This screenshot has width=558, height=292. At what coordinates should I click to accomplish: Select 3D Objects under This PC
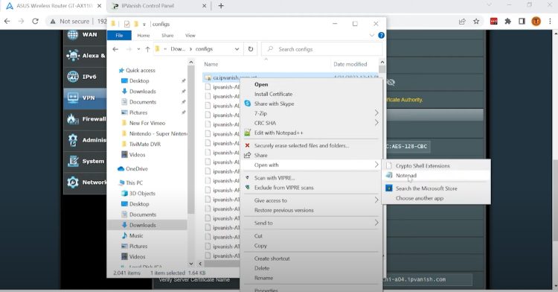pyautogui.click(x=142, y=194)
